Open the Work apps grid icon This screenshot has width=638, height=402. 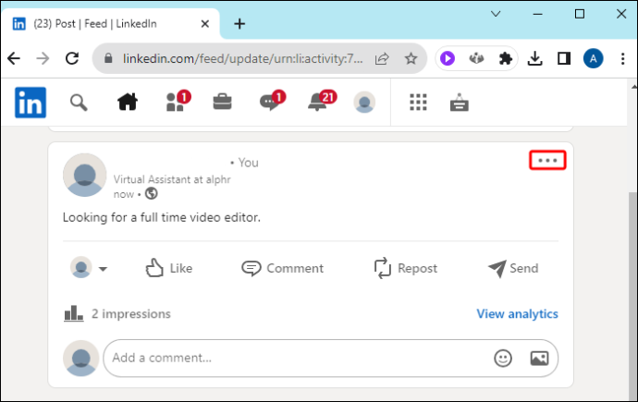[x=418, y=102]
